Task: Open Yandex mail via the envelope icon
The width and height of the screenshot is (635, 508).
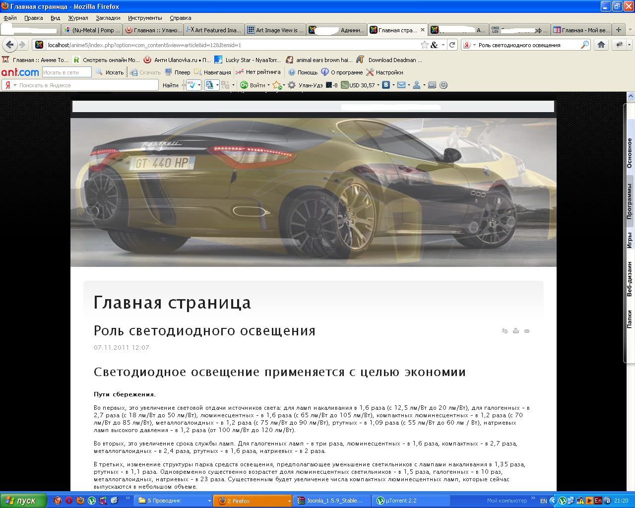Action: 401,85
